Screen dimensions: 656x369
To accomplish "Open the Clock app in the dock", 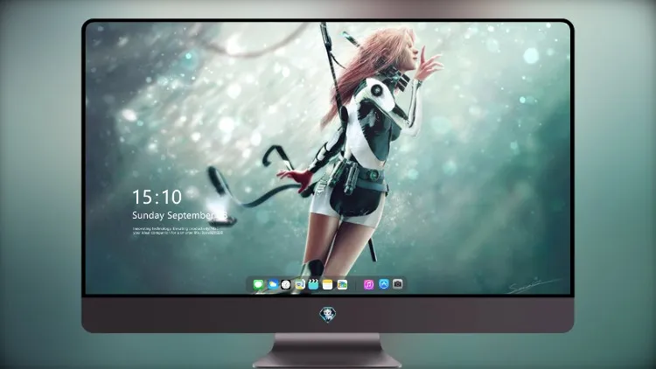I will tap(286, 285).
